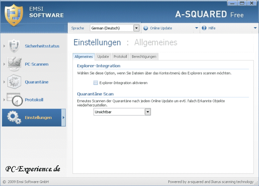Enable the Explorer-Integration aktivieren checkbox
Screen dimensions: 259x186
pos(95,82)
